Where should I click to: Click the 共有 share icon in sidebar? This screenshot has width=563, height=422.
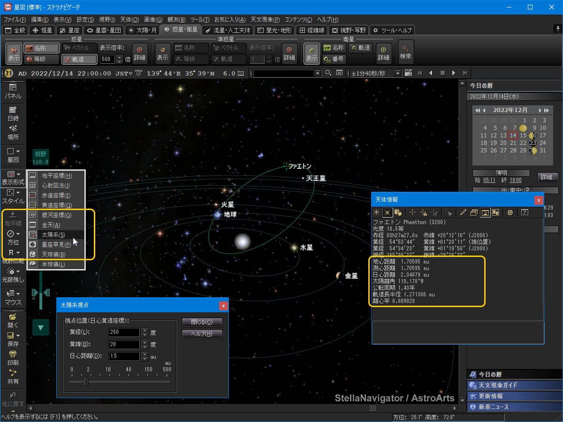pyautogui.click(x=13, y=373)
